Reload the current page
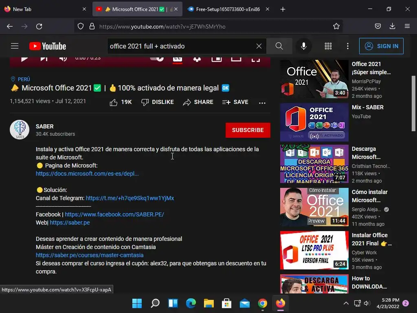Viewport: 417px width, 313px height. pyautogui.click(x=39, y=26)
